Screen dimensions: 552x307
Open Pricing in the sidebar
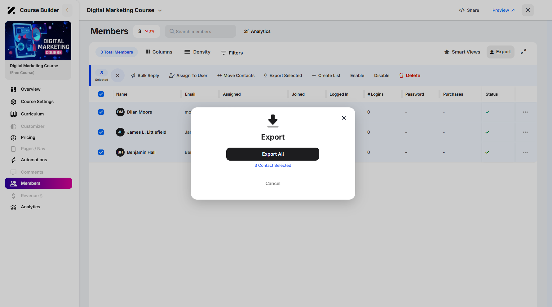pos(28,137)
